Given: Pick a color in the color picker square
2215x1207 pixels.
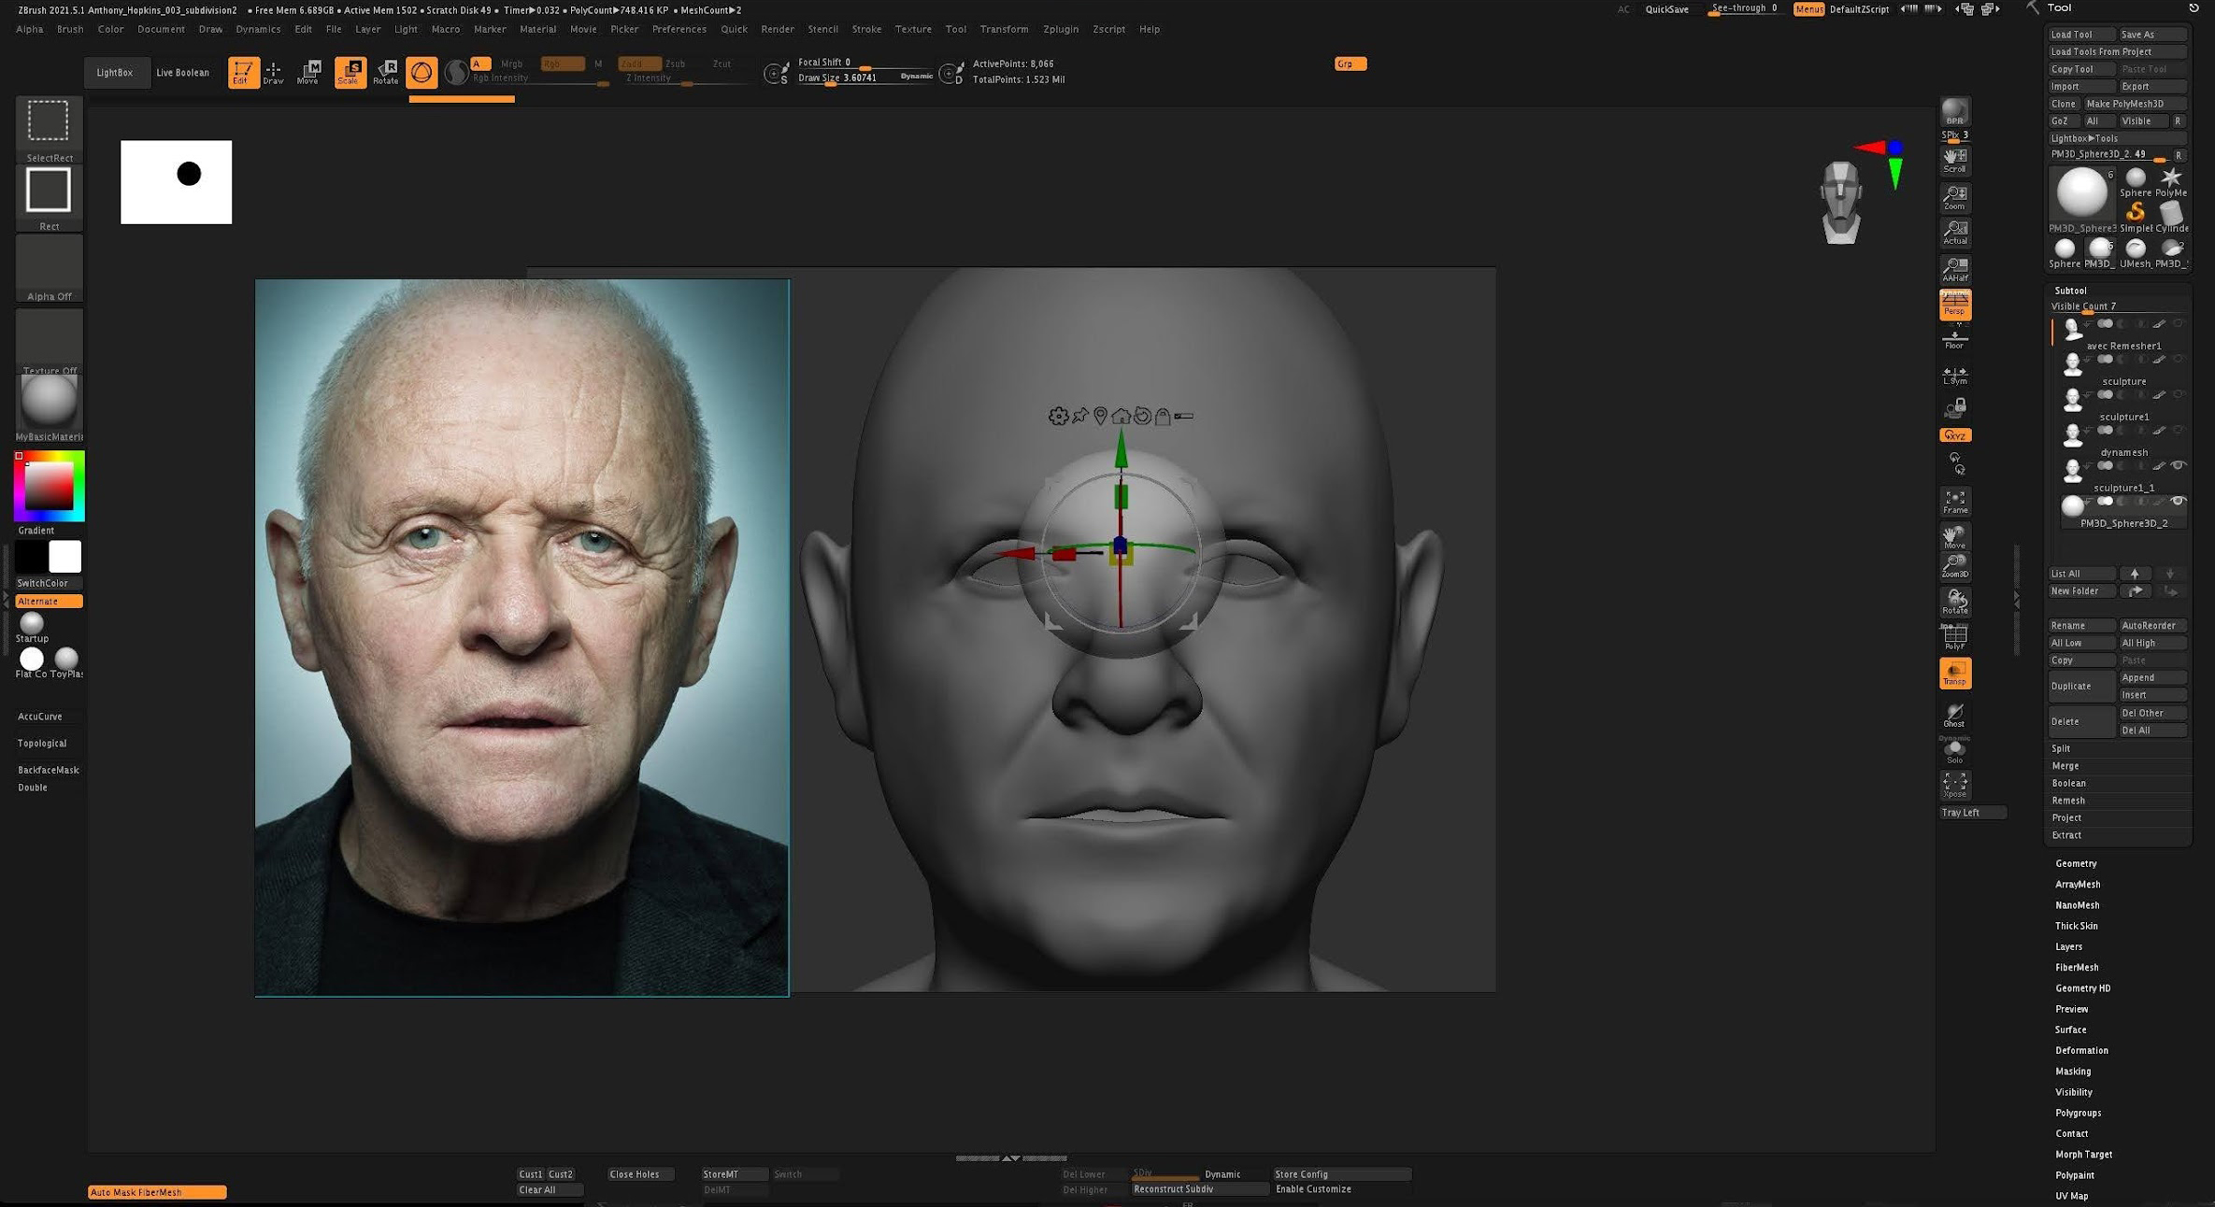Looking at the screenshot, I should 49,486.
